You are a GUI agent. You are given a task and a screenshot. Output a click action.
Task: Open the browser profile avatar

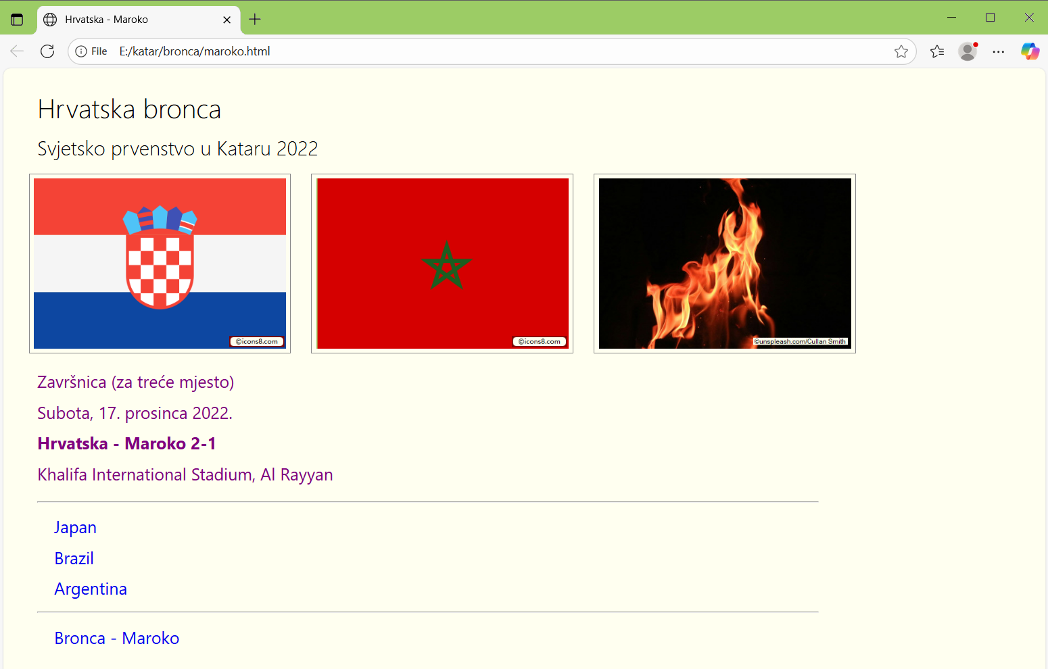pos(968,51)
